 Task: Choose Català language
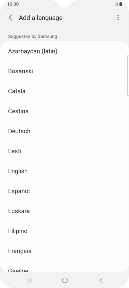64,91
